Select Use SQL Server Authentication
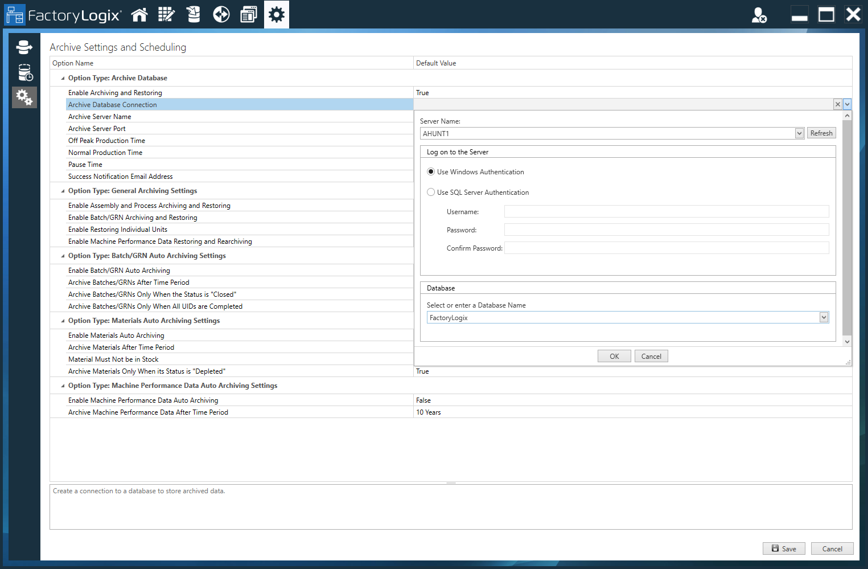This screenshot has height=569, width=868. pyautogui.click(x=431, y=192)
